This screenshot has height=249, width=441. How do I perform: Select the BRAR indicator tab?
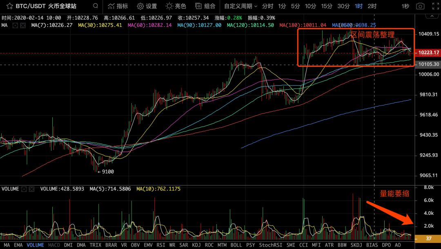[x=111, y=245]
